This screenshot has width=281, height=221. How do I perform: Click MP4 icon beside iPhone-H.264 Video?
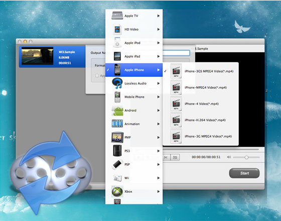tap(176, 120)
